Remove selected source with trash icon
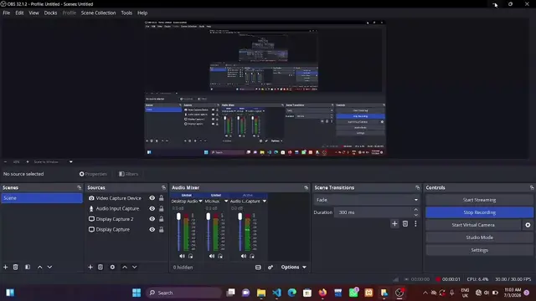Viewport: 536px width, 301px height. pos(100,268)
